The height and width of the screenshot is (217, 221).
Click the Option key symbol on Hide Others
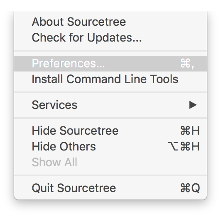coord(173,146)
